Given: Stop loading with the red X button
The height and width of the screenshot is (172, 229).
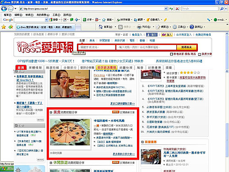Looking at the screenshot, I should click(177, 9).
